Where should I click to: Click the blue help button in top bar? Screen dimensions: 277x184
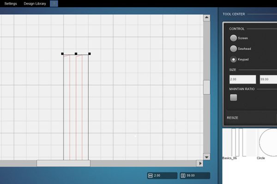tap(54, 4)
